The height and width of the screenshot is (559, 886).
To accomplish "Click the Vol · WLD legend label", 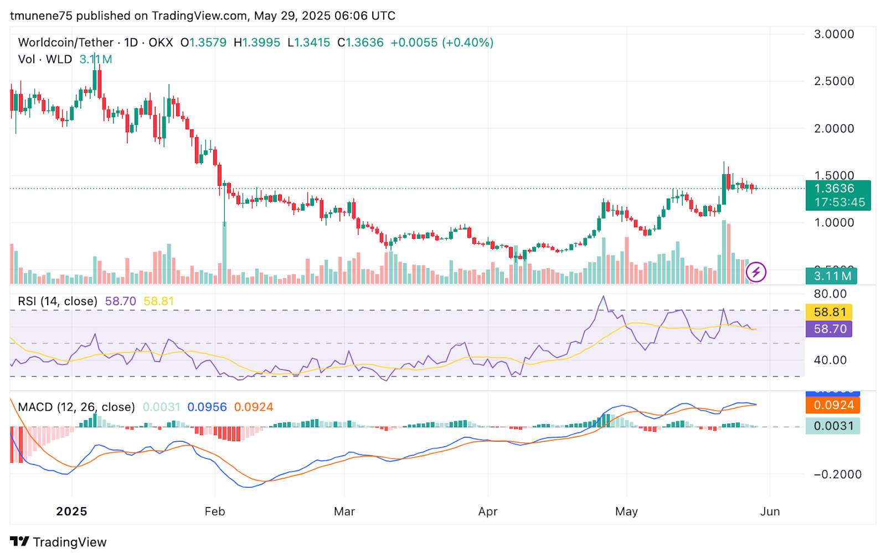I will click(45, 59).
